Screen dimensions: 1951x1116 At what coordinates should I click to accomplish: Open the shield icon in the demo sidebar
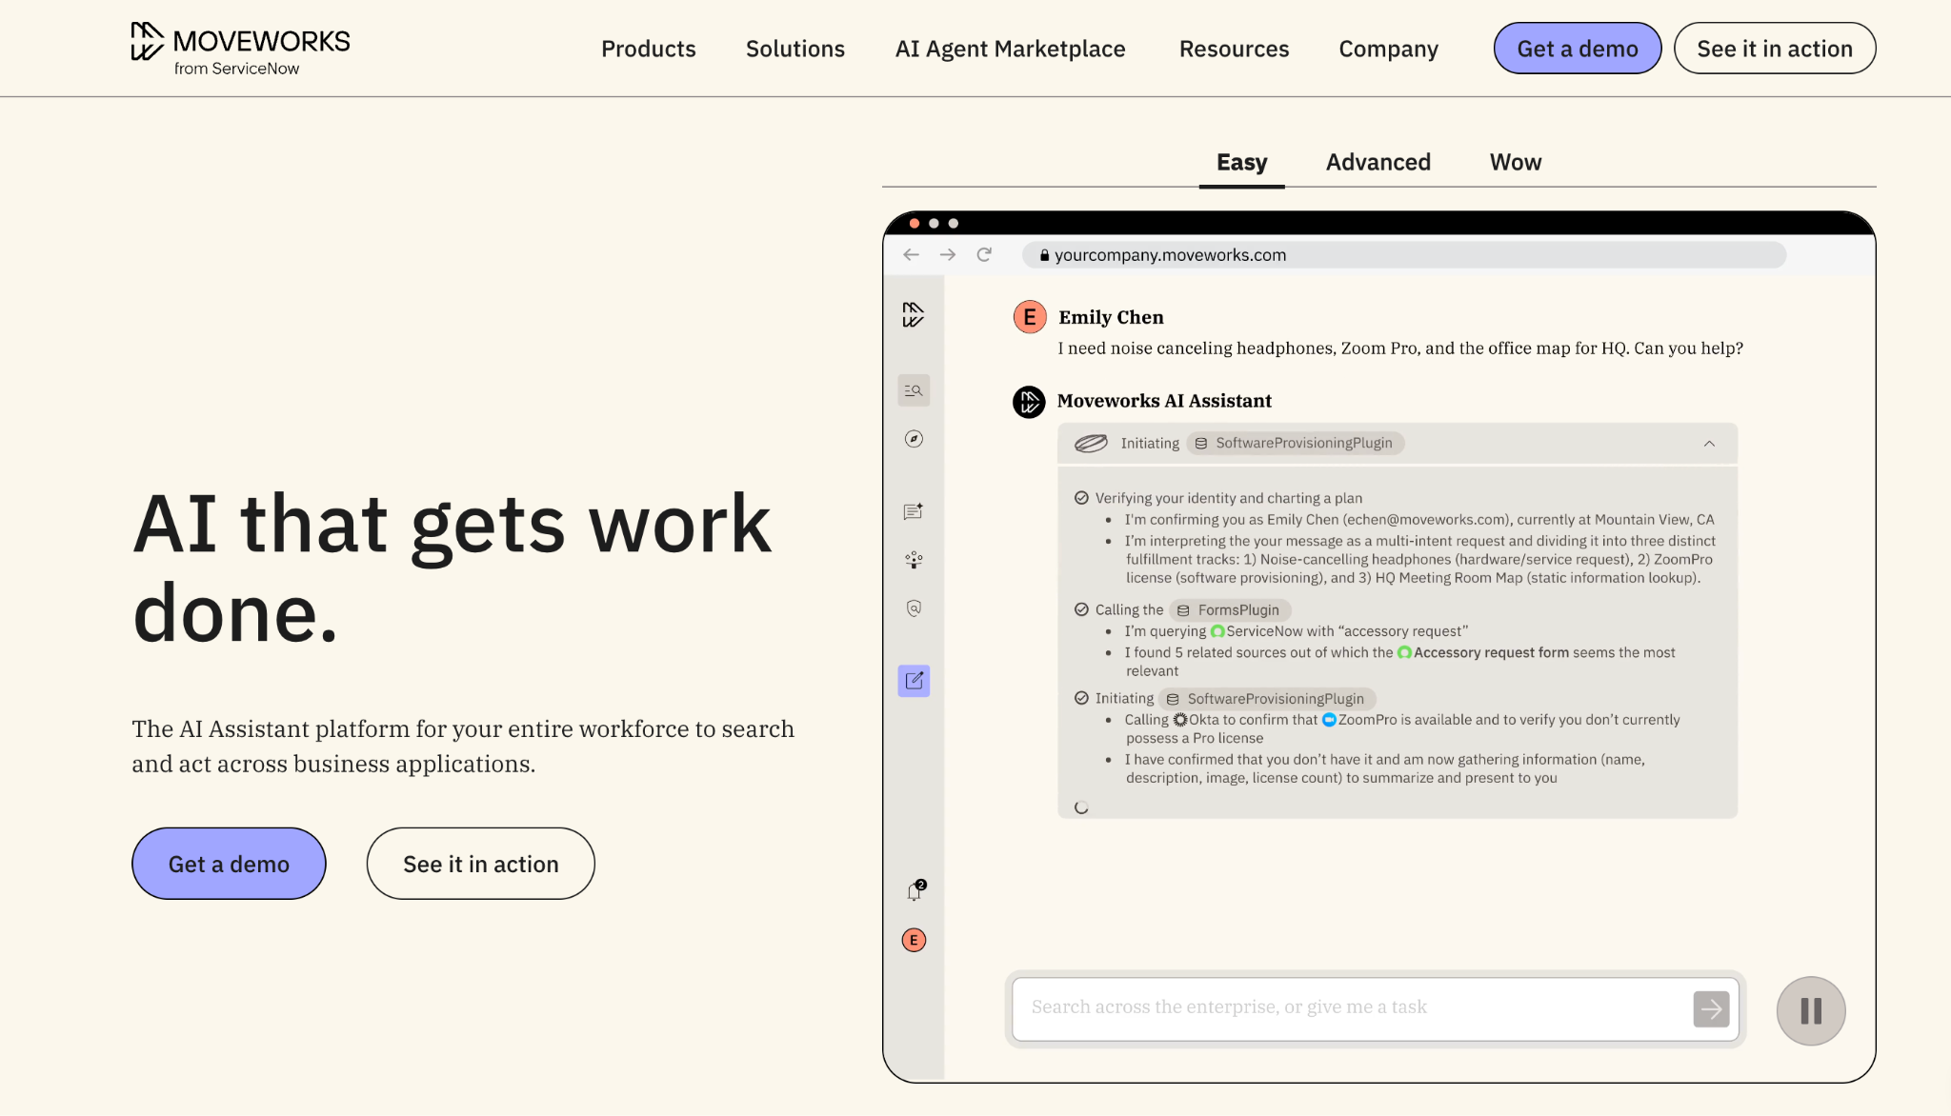[914, 608]
